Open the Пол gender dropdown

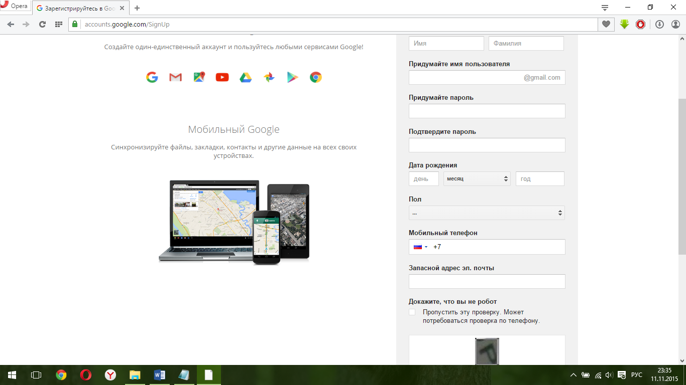pos(487,213)
